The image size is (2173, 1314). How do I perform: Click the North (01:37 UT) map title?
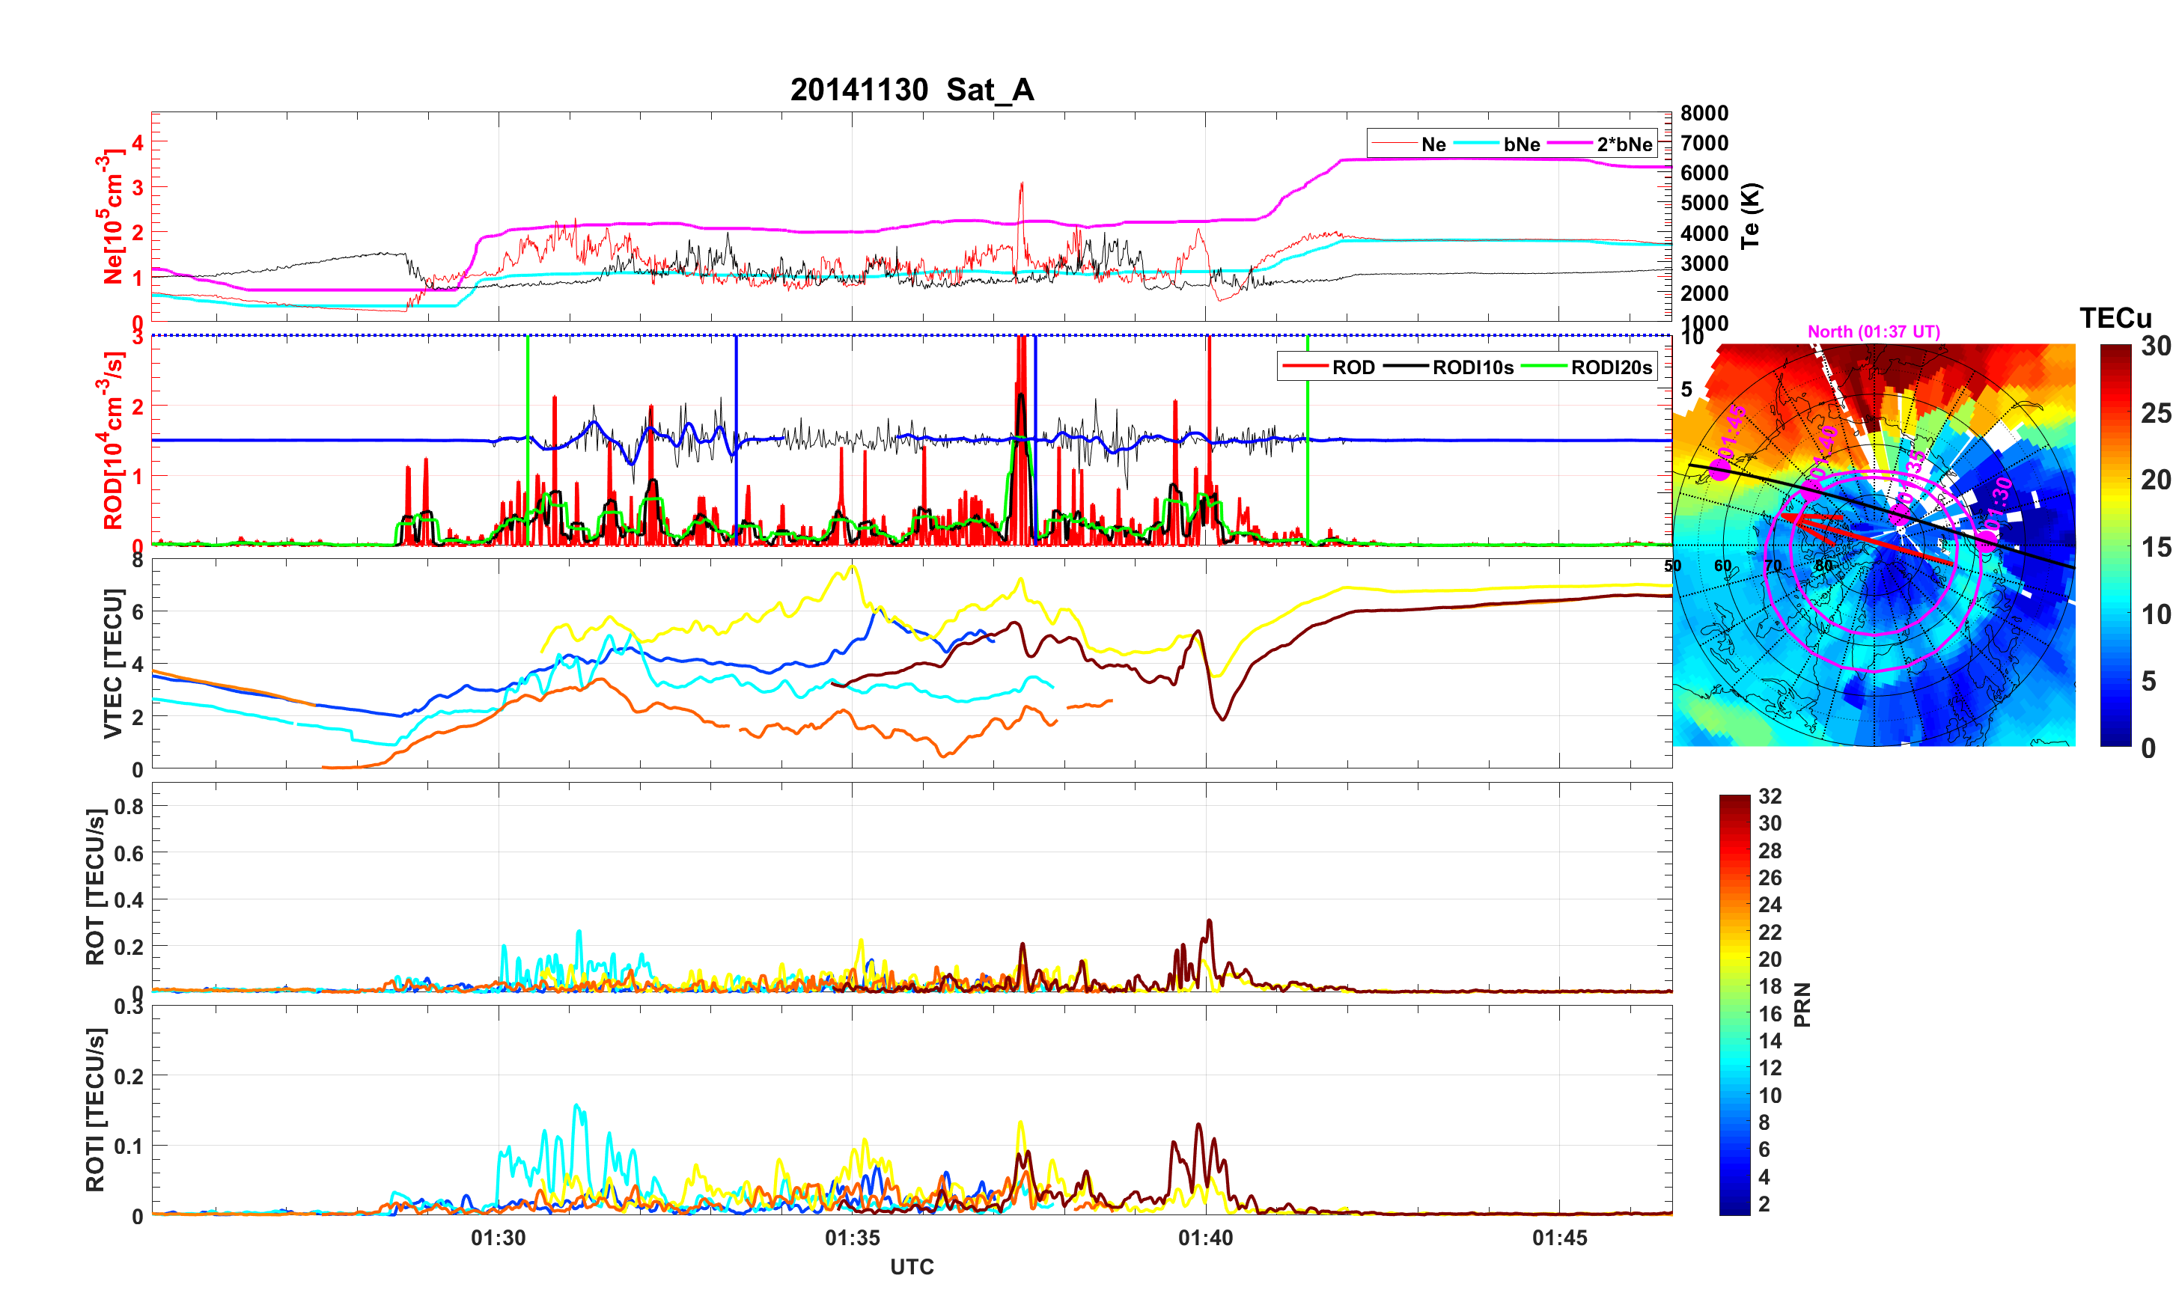click(1873, 331)
